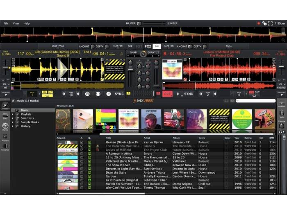Screen dimensions: 287x215
Task: Click deck A seek forward arrows
Action: 78,94
